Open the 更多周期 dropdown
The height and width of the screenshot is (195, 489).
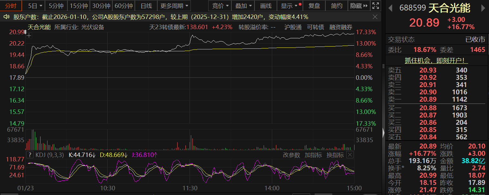pyautogui.click(x=175, y=6)
